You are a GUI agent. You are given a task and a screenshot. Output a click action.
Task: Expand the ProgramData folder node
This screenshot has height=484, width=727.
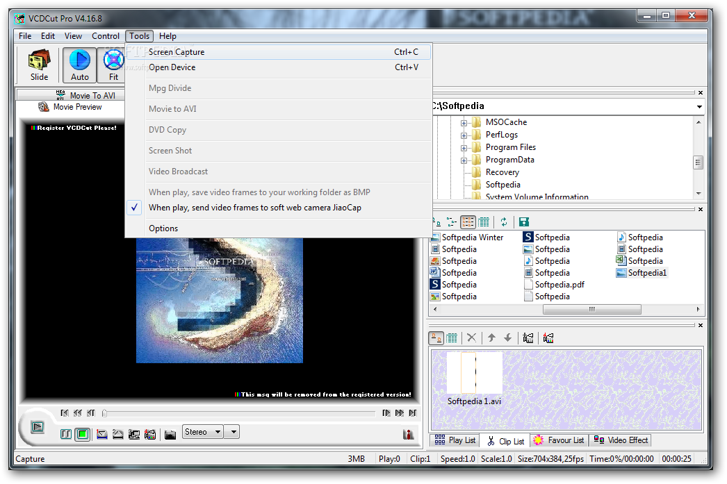coord(464,160)
